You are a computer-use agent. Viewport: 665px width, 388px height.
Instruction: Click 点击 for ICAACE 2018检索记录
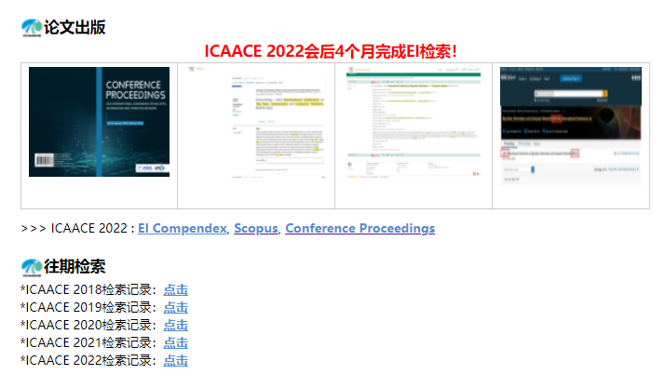point(176,290)
